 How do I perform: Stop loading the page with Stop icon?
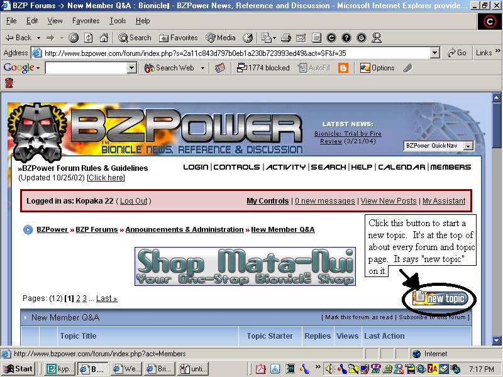pos(74,38)
